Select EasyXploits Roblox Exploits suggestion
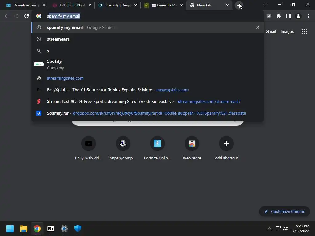This screenshot has height=236, width=315. (x=148, y=90)
